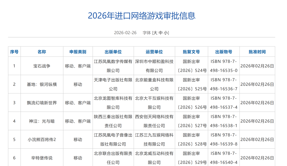Screen dimensions: 287x166
Task: Select the game name "辛特堡传说"
Action: 42,157
